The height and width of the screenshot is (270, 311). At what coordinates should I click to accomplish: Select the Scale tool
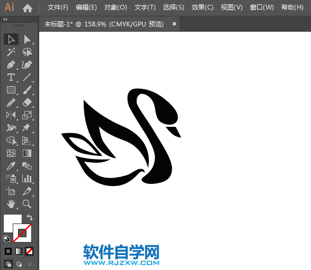point(27,115)
